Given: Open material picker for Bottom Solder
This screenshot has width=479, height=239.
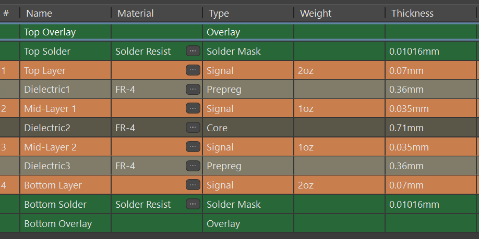Looking at the screenshot, I should click(193, 204).
